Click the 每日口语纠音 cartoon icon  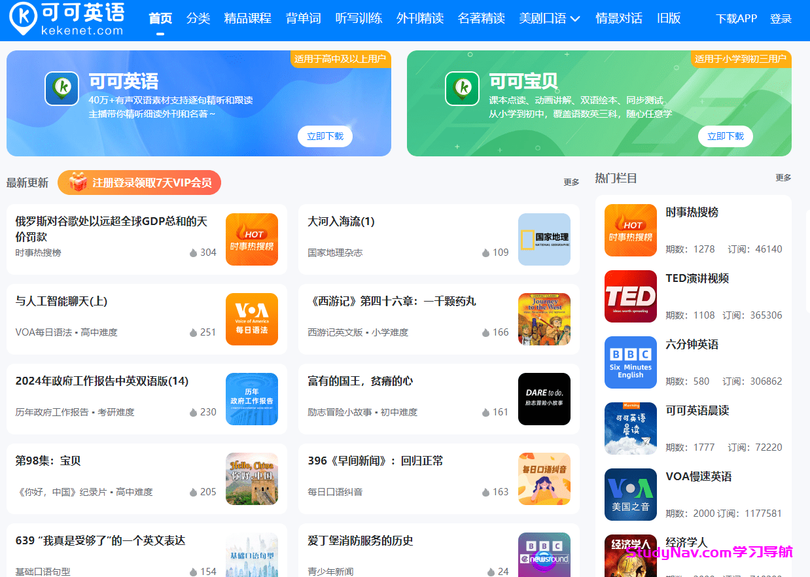(544, 480)
